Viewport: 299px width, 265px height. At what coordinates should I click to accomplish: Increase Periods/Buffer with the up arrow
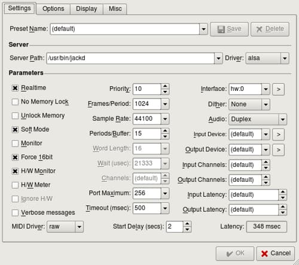tap(165, 131)
